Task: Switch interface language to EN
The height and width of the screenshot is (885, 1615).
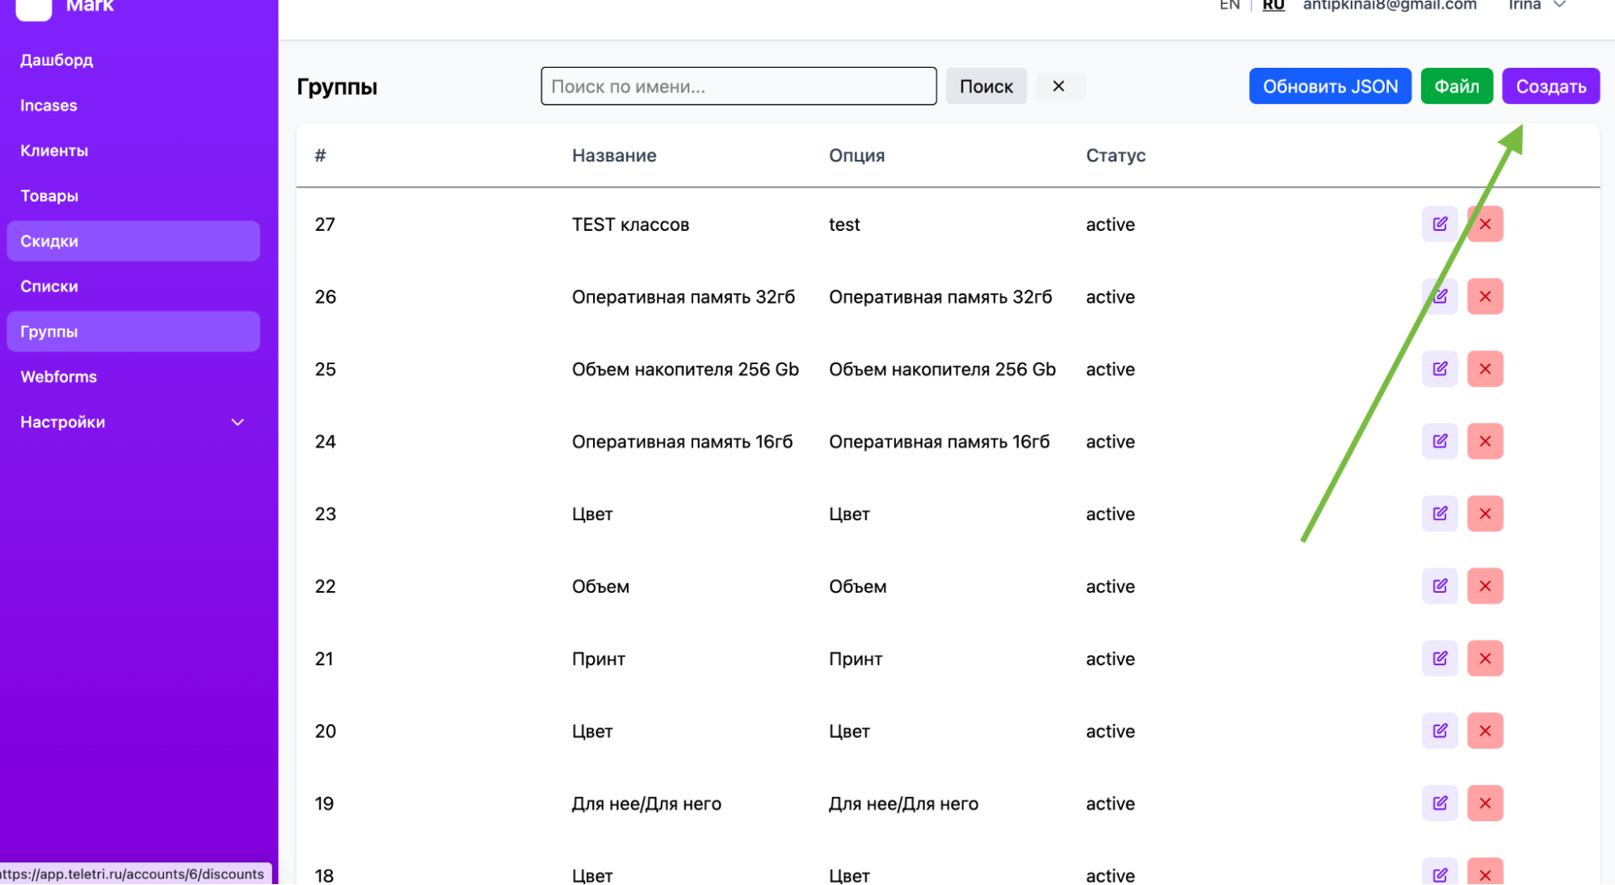Action: click(1229, 6)
